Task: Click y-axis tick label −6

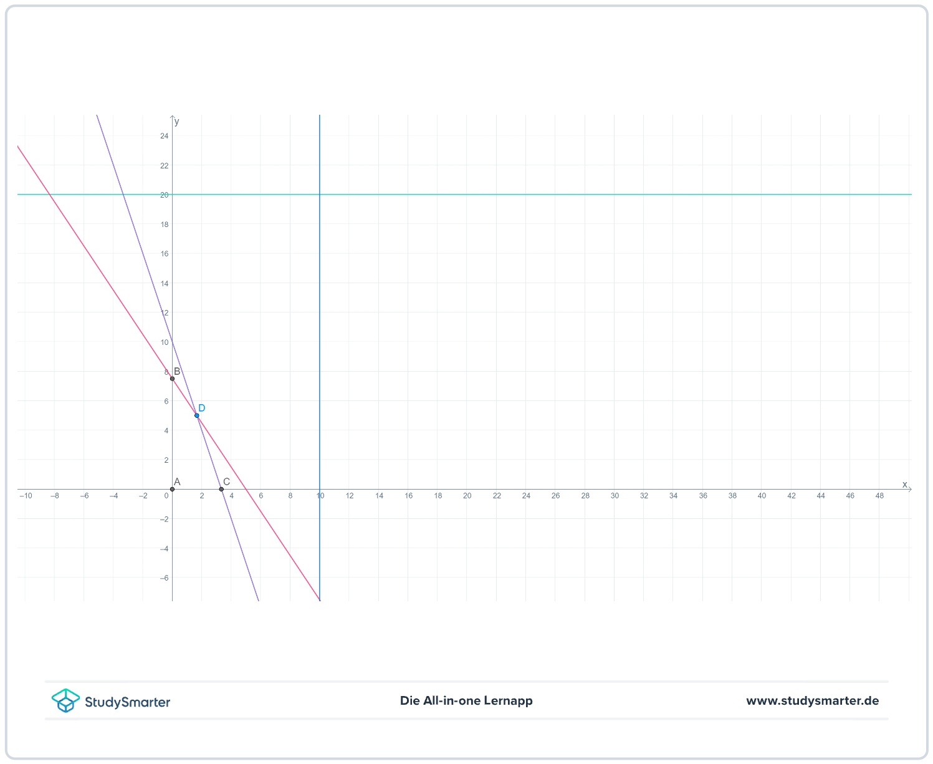Action: coord(164,578)
